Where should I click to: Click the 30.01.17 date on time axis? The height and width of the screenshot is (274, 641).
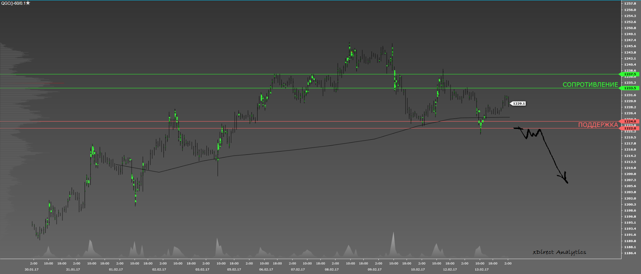(x=32, y=269)
